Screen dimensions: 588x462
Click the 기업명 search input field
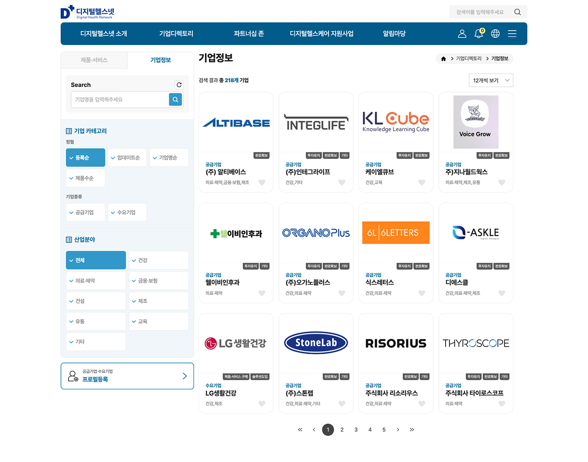[x=120, y=100]
